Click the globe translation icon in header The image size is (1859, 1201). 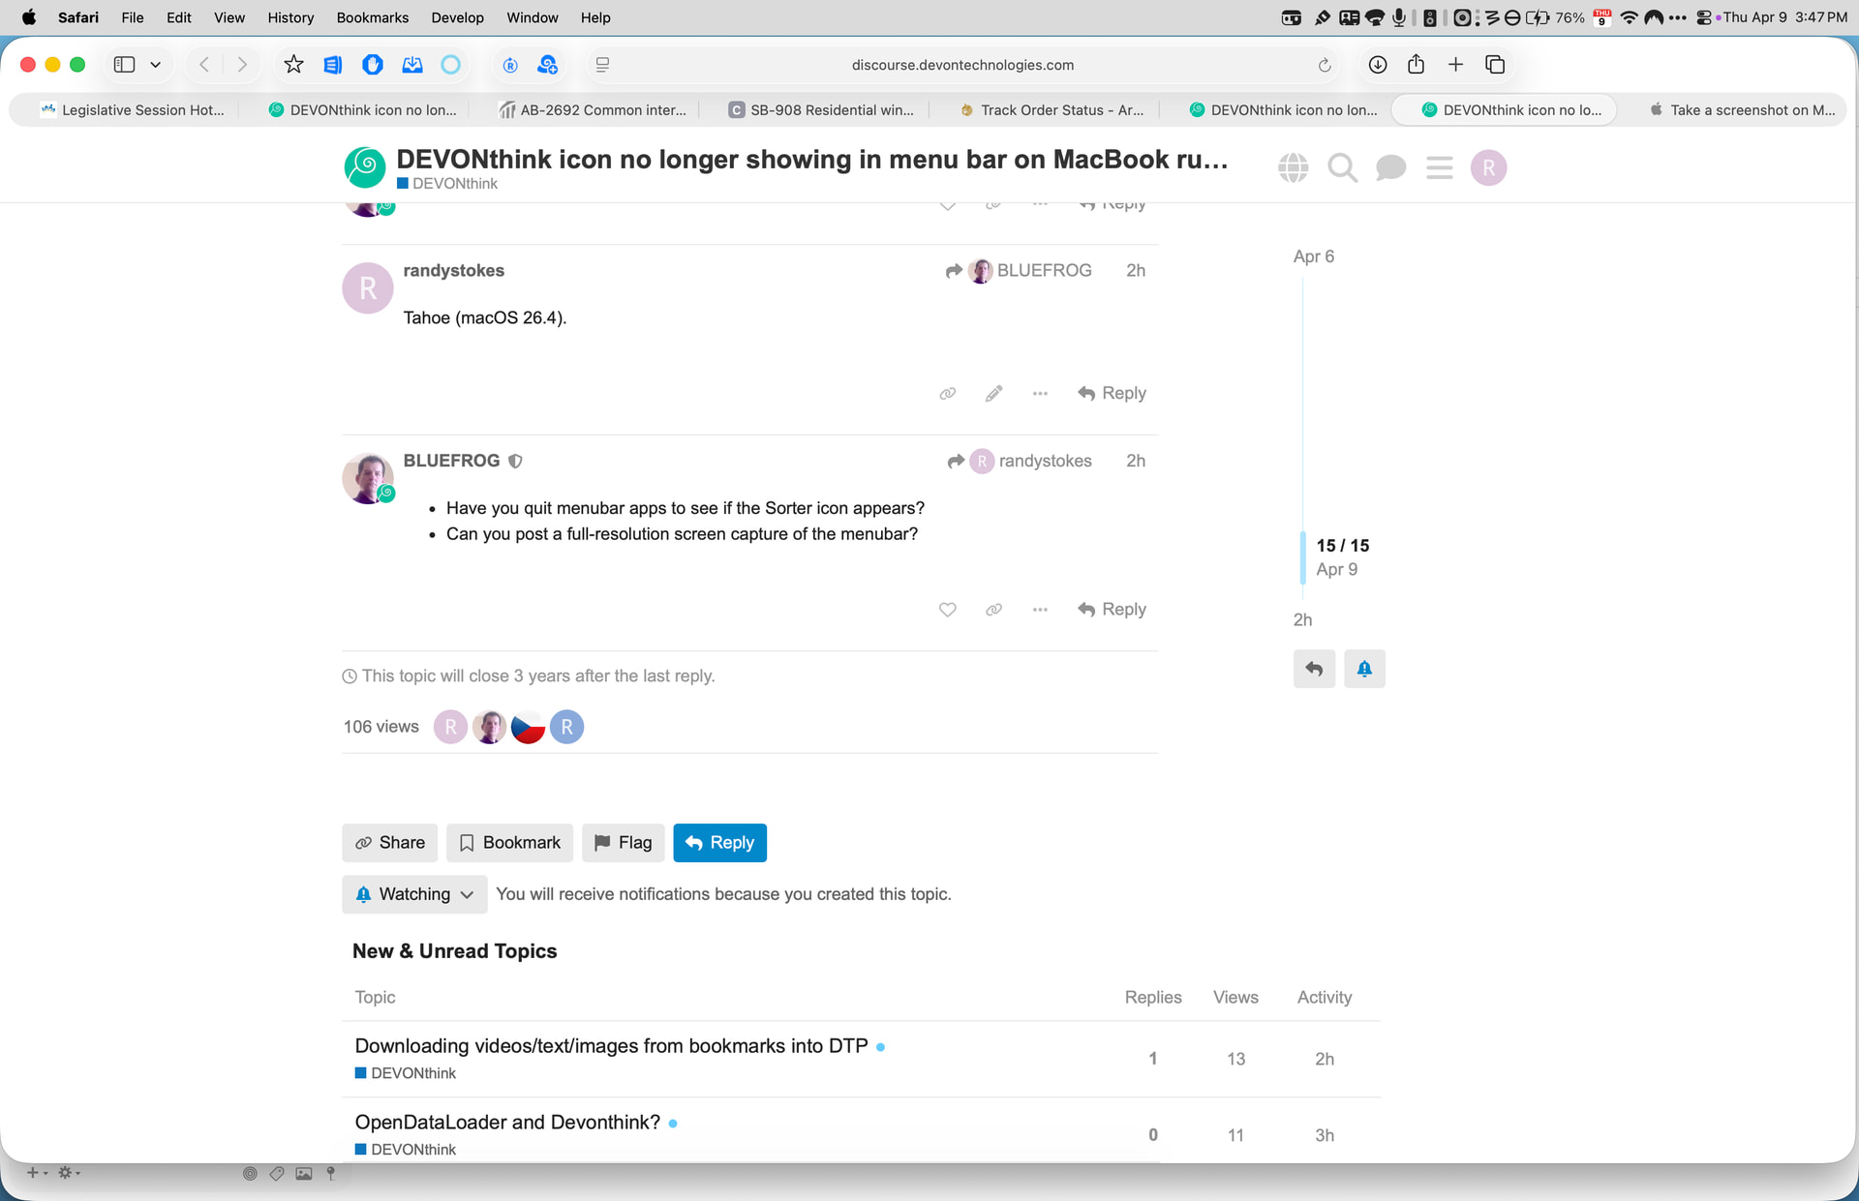pyautogui.click(x=1293, y=167)
